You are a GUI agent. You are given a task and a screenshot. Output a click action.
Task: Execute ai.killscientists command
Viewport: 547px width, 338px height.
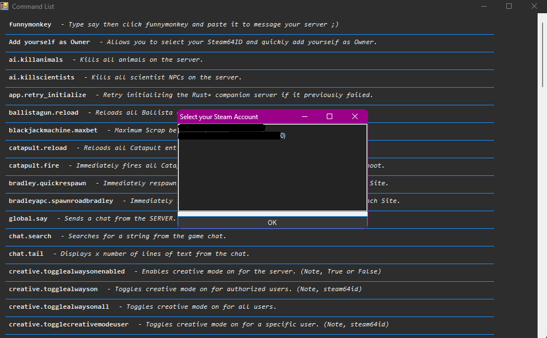pos(38,77)
